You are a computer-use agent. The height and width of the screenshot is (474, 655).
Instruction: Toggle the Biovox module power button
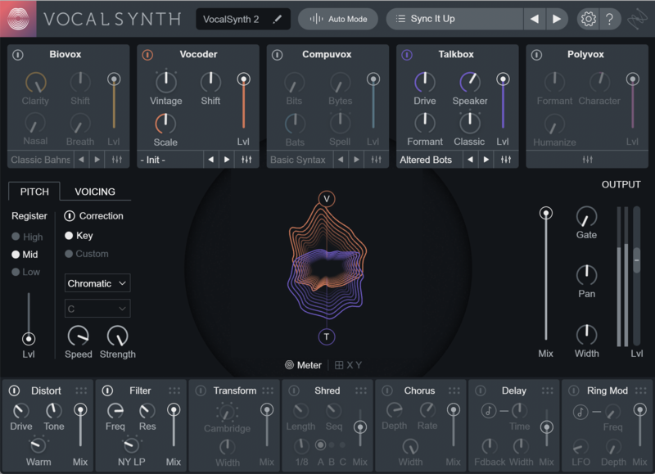coord(18,55)
